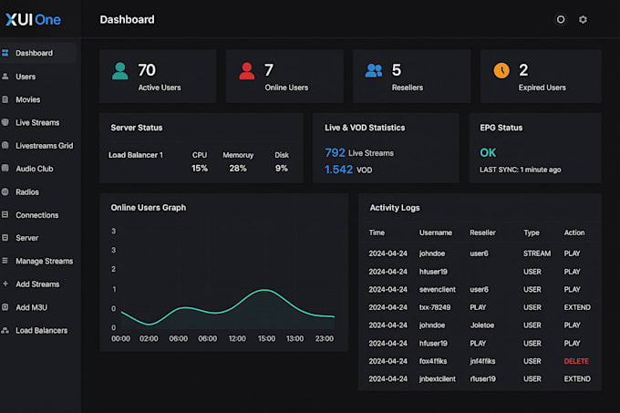Click EXTEND action in txx-78249 row
The image size is (620, 413).
point(577,307)
